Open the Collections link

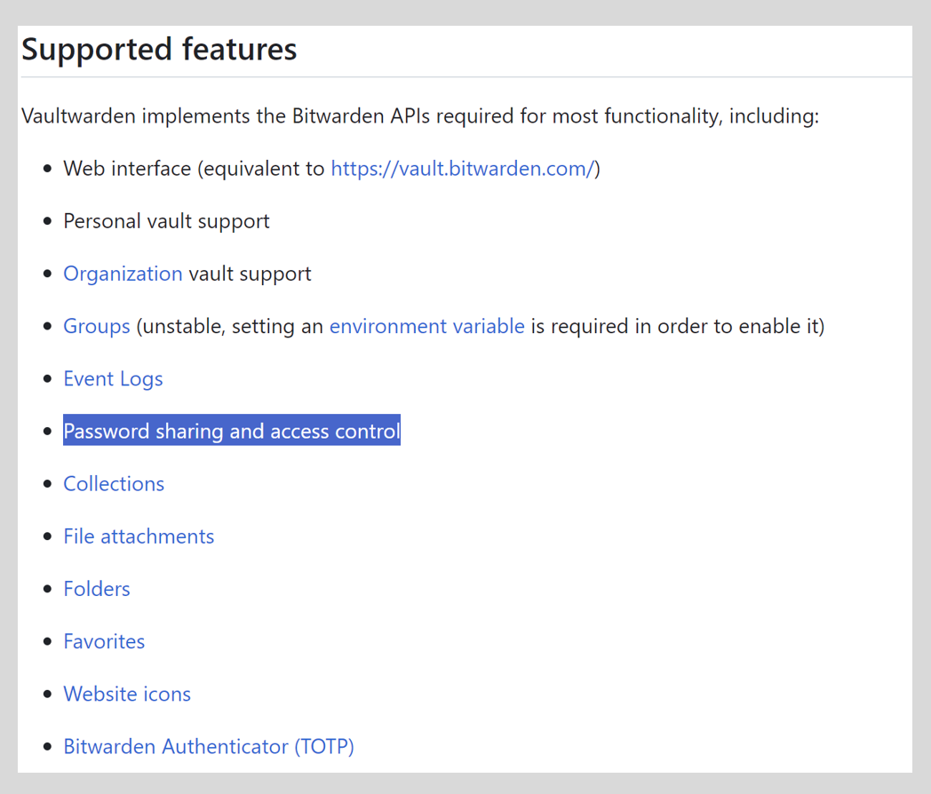click(114, 484)
